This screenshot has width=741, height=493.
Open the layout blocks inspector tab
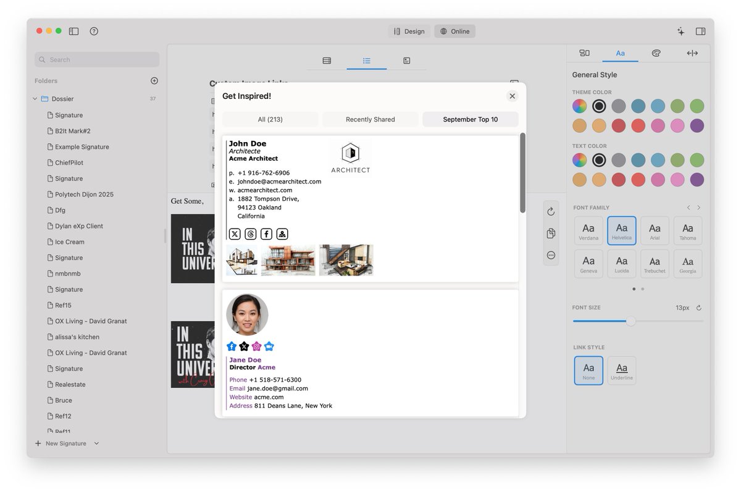point(584,53)
